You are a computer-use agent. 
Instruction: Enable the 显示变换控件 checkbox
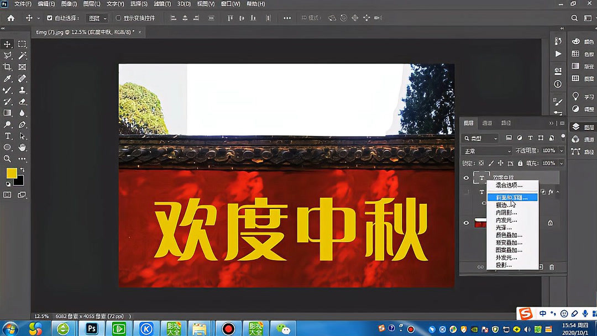pyautogui.click(x=119, y=18)
